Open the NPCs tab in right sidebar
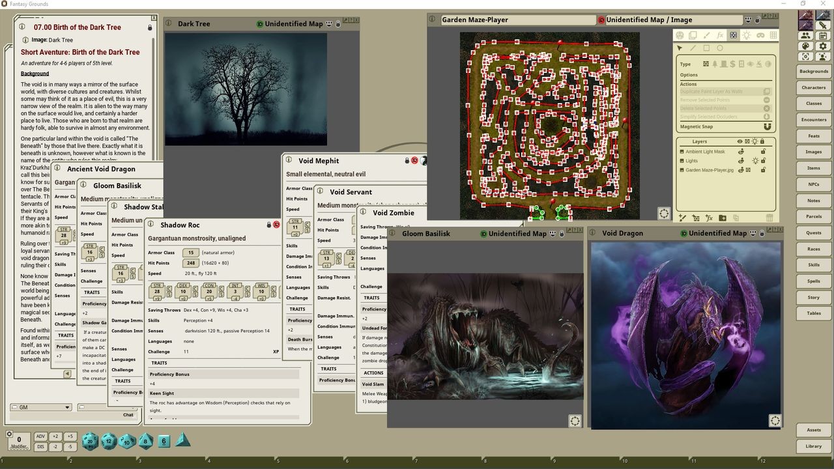This screenshot has height=469, width=834. pyautogui.click(x=813, y=184)
